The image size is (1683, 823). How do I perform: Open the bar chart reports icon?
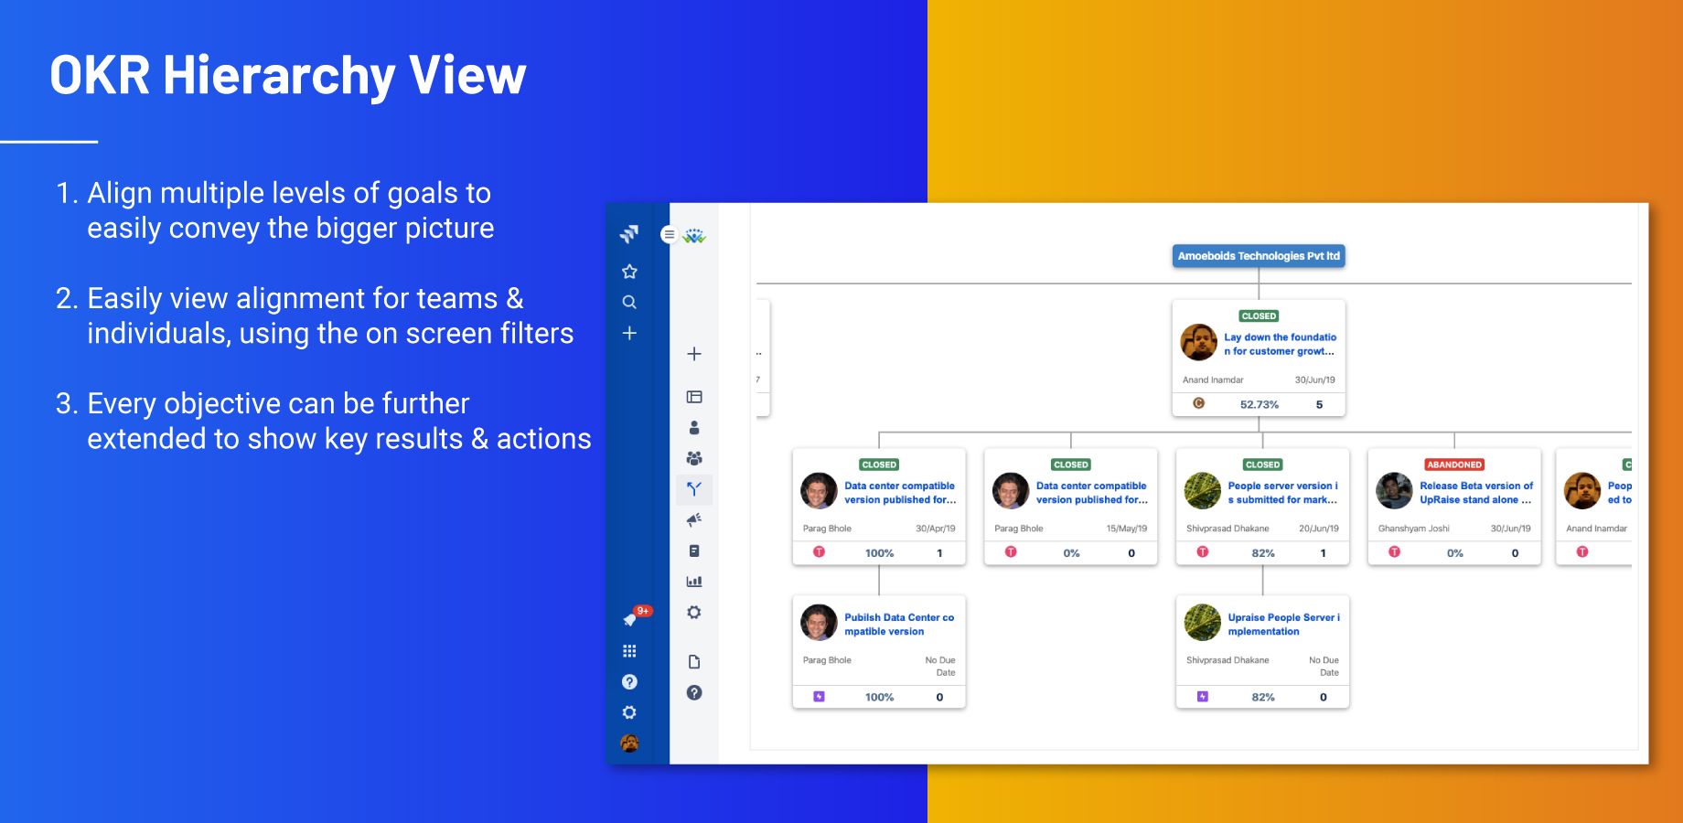coord(694,582)
